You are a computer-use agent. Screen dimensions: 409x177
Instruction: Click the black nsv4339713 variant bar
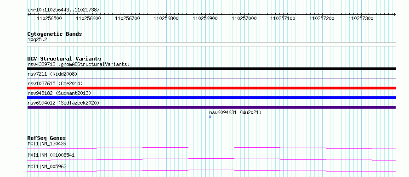tap(211, 69)
